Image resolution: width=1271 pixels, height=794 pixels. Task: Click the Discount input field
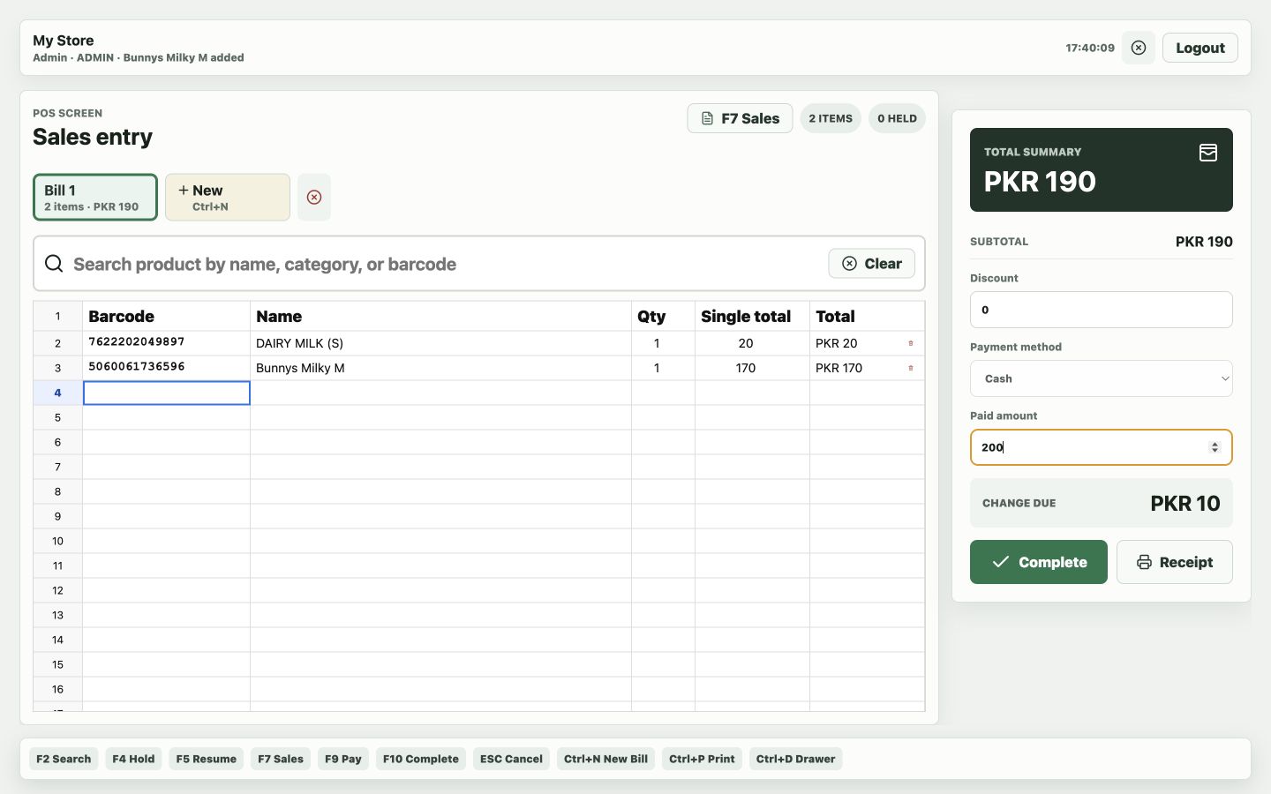coord(1101,310)
